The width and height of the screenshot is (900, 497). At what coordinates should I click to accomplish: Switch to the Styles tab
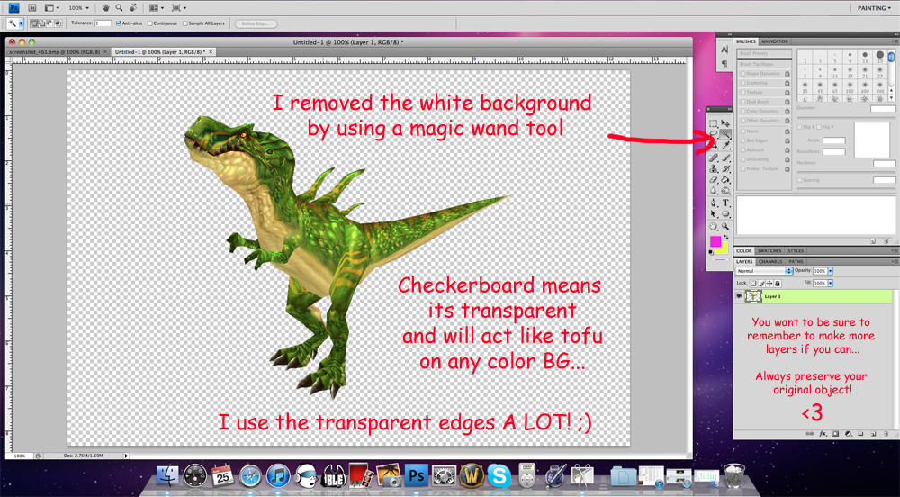coord(796,251)
